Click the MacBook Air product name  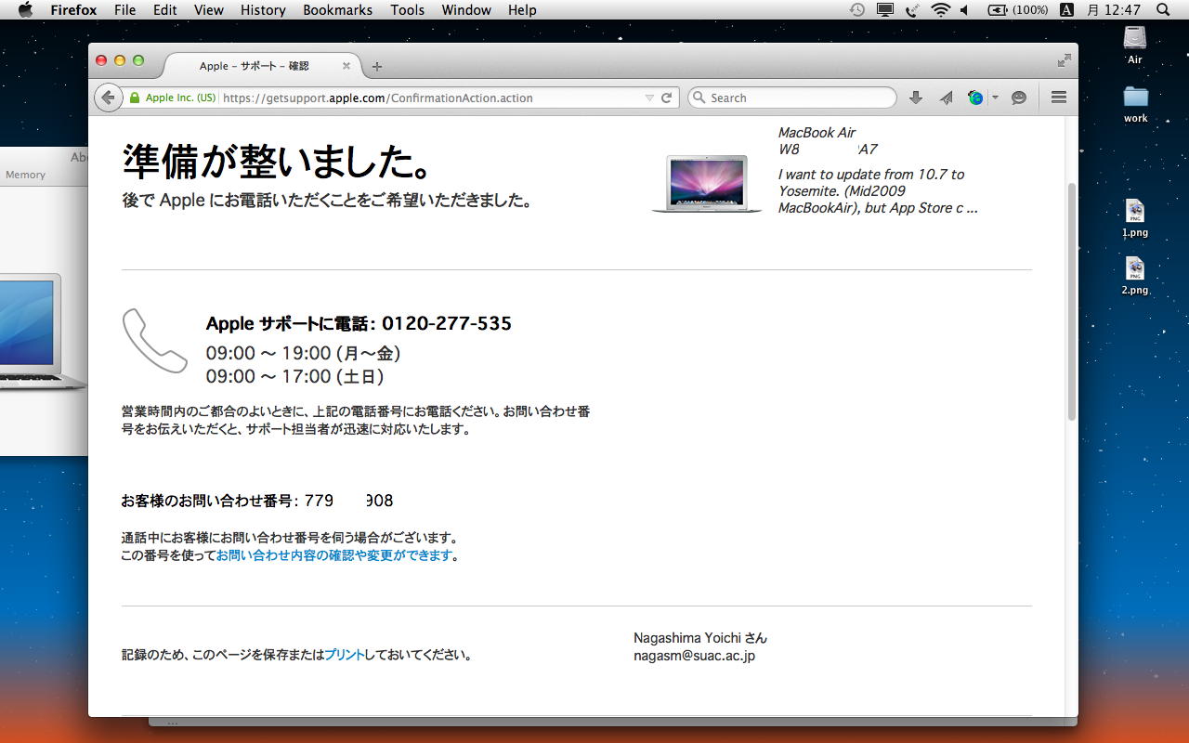point(817,133)
